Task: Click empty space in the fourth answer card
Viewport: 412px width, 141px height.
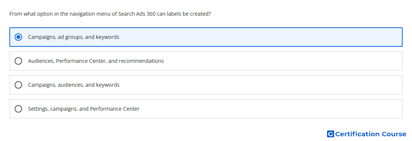Action: pyautogui.click(x=271, y=109)
